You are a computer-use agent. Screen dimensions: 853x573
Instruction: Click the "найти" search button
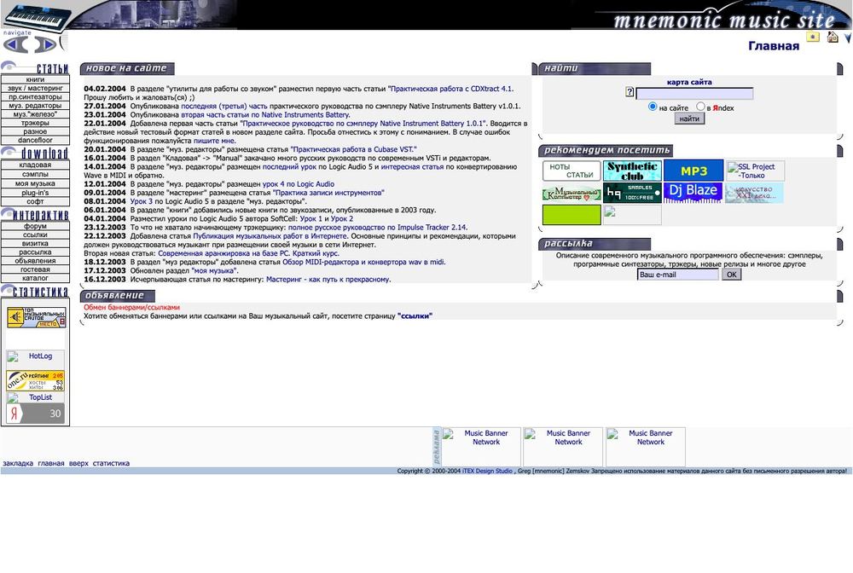tap(689, 119)
